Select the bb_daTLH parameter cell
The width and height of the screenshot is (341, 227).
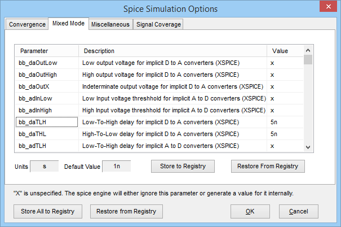point(46,122)
